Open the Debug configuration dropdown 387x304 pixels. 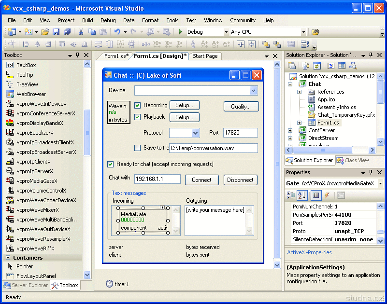226,32
